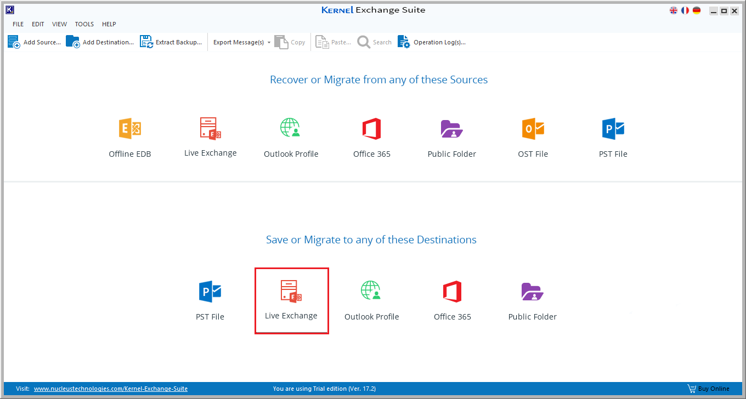Switch language to German flag

697,10
